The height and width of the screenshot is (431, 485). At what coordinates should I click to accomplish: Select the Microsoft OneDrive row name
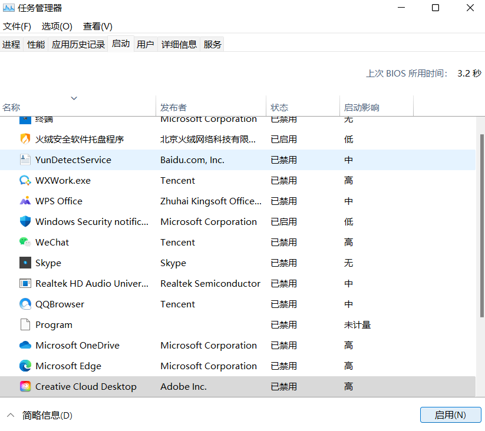click(x=77, y=346)
